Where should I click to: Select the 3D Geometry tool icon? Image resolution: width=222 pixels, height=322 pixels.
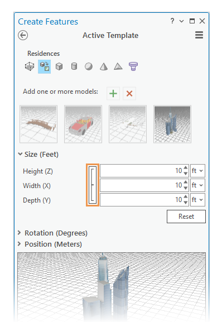click(x=30, y=66)
